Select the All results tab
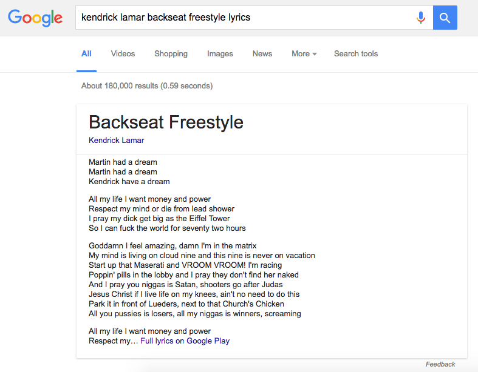478x372 pixels. point(86,54)
